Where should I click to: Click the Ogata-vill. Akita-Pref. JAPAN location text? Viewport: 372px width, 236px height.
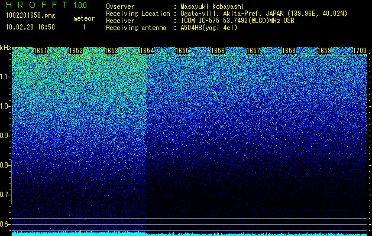[264, 14]
